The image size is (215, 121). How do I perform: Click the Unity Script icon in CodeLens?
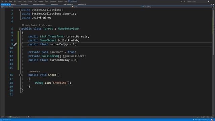tap(23, 25)
